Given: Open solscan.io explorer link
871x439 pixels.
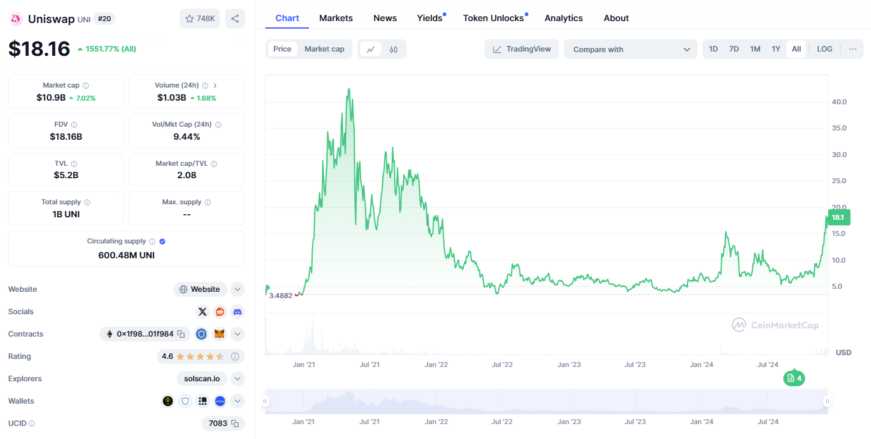Looking at the screenshot, I should pos(202,379).
